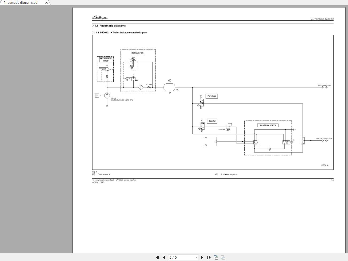Click the ANTIFREEZE PUMP label box

[x=106, y=60]
